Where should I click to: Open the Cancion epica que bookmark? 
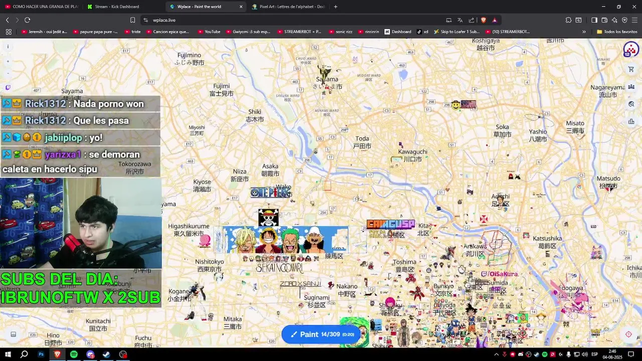click(168, 32)
